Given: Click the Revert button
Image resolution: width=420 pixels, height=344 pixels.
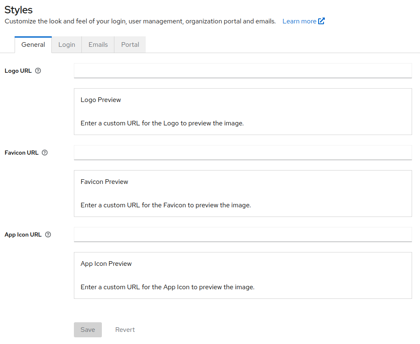Looking at the screenshot, I should click(125, 330).
